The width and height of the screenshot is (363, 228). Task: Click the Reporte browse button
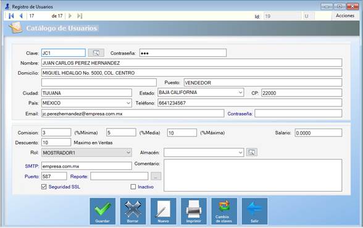click(x=156, y=176)
